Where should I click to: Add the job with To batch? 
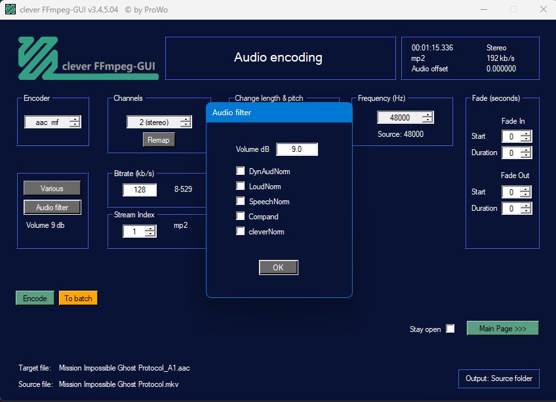(78, 298)
